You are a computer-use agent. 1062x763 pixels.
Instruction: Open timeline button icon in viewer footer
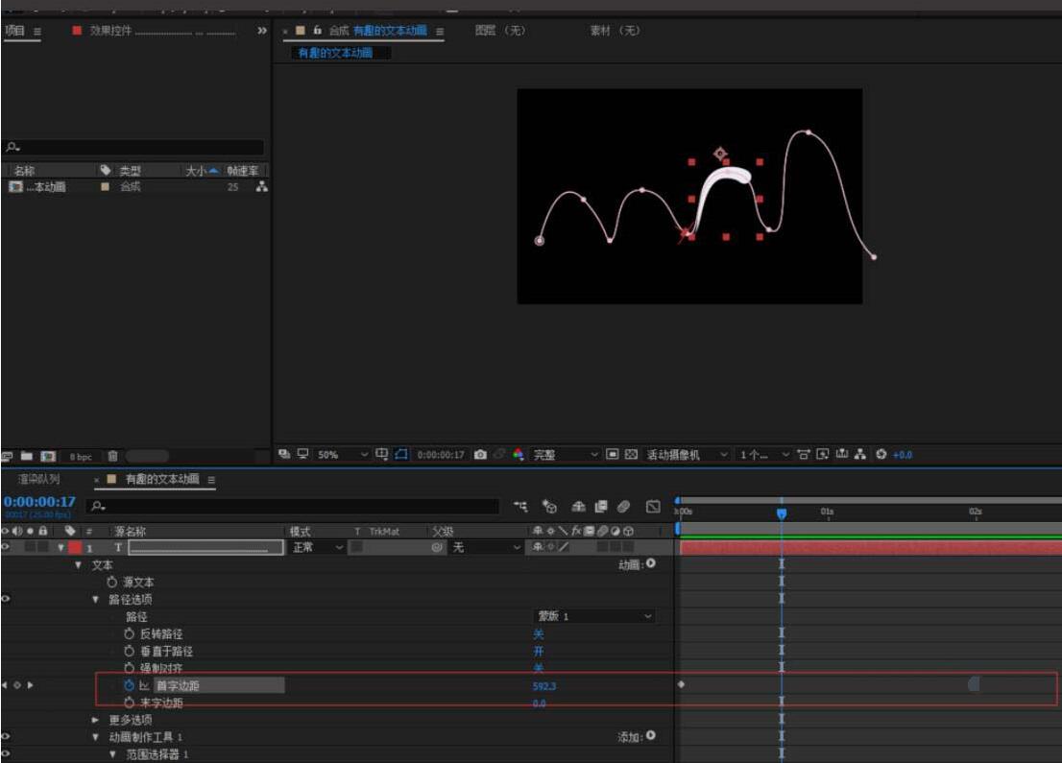coord(842,454)
